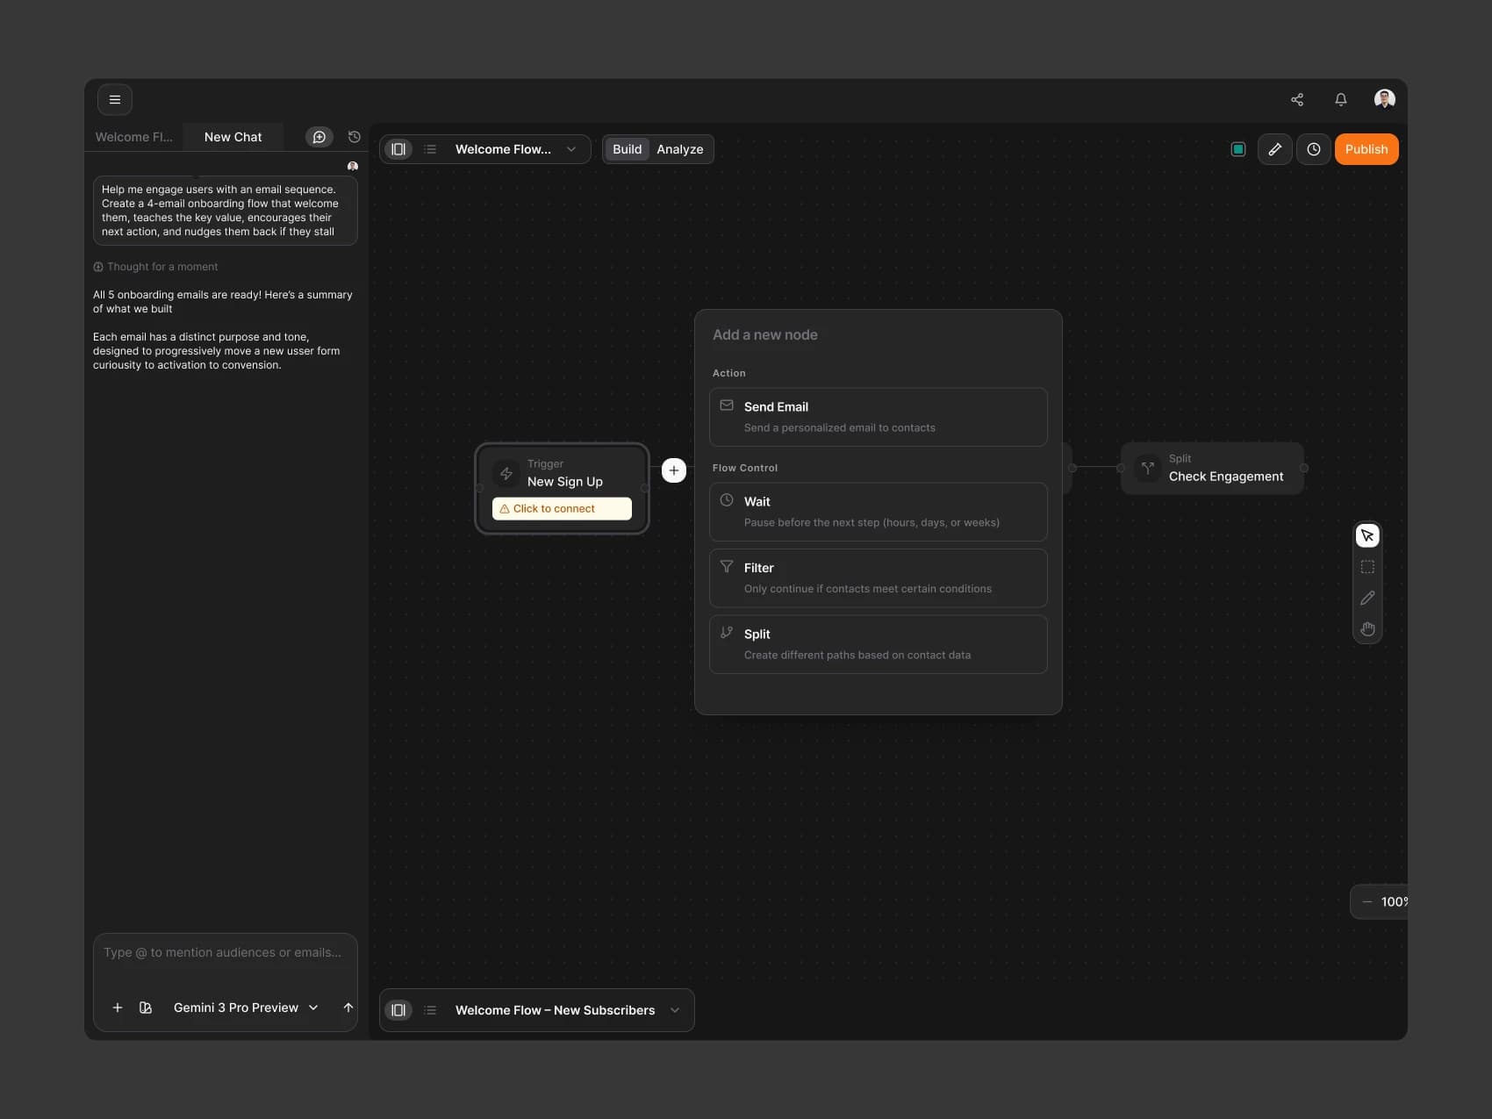Click the 'Add a new node' heading
The height and width of the screenshot is (1119, 1492).
point(765,334)
